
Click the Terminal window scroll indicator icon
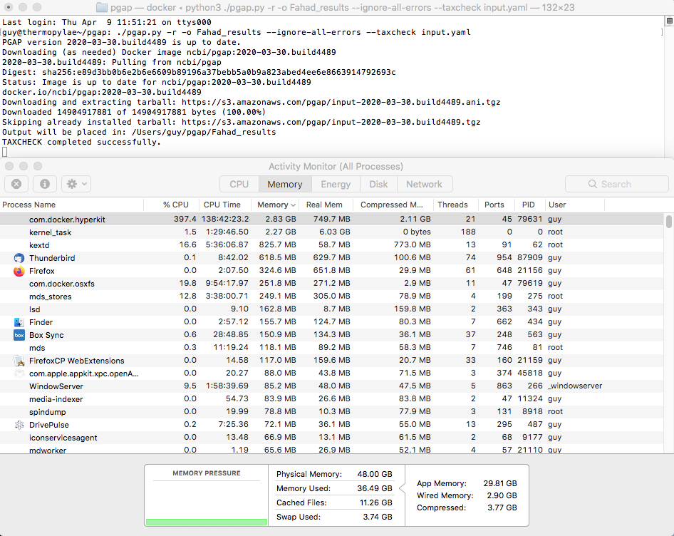pyautogui.click(x=669, y=21)
